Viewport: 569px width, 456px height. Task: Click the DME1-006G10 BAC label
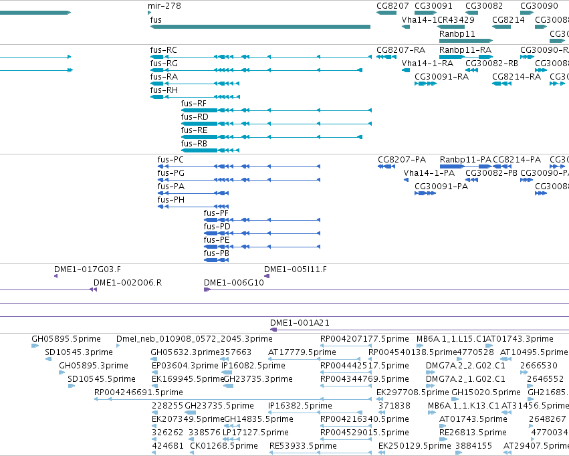[x=234, y=283]
